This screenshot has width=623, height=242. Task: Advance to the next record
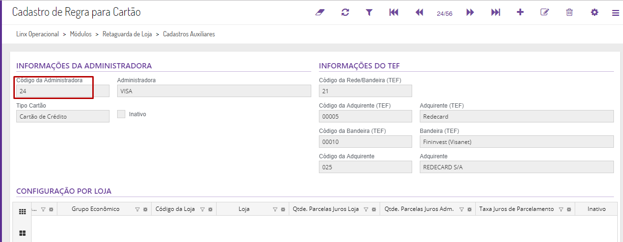pos(470,12)
